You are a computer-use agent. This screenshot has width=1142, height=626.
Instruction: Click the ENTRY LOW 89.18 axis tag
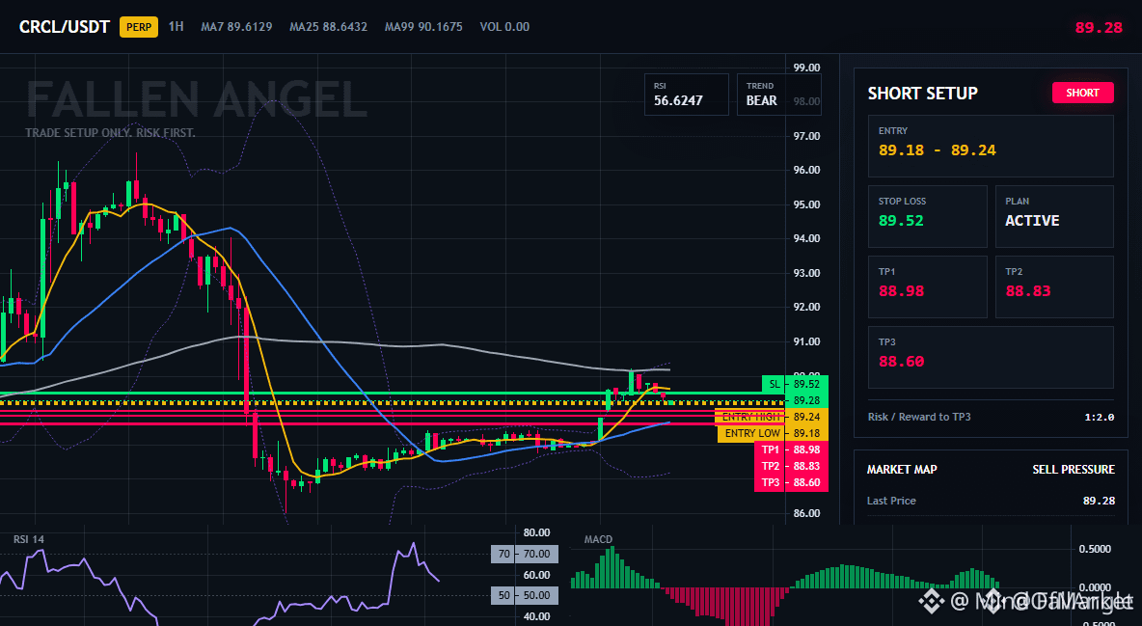click(773, 433)
